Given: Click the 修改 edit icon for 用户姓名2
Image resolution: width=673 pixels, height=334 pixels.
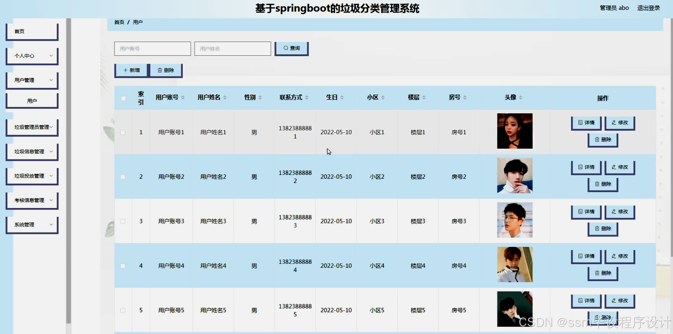Looking at the screenshot, I should [x=613, y=167].
